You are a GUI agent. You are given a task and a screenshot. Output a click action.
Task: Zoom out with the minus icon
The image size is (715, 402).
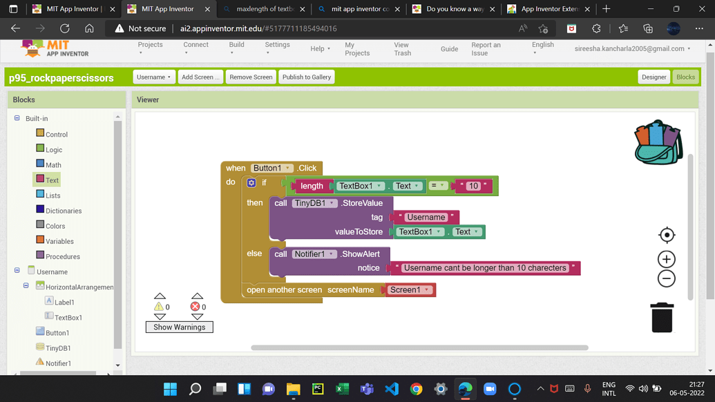point(667,279)
